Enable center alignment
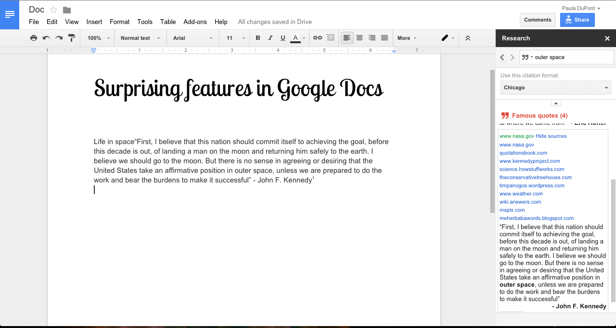616x328 pixels. 359,38
